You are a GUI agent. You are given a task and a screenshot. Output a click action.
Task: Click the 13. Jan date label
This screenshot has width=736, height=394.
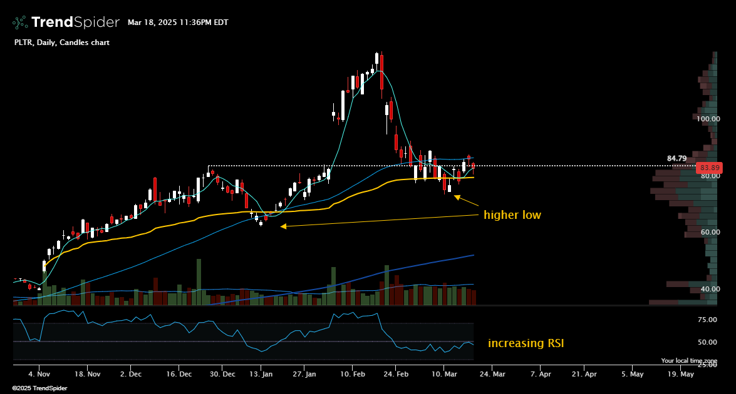coord(261,374)
